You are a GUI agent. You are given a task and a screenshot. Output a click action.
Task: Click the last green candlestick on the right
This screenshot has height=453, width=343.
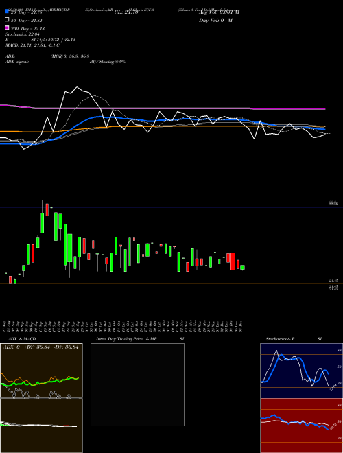tap(243, 268)
